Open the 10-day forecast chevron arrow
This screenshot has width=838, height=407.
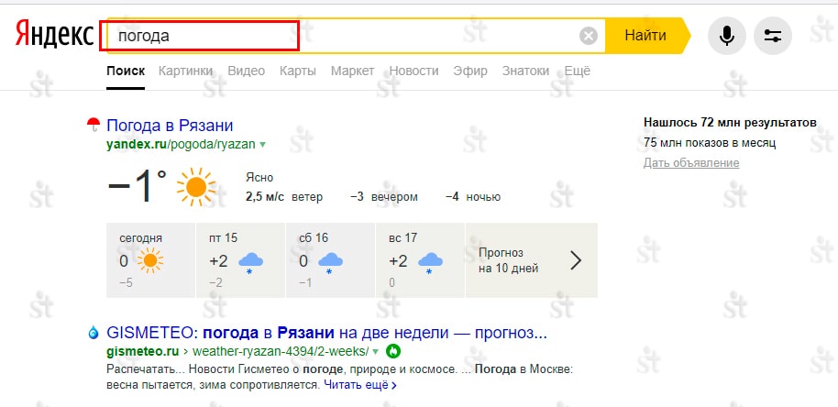[576, 260]
